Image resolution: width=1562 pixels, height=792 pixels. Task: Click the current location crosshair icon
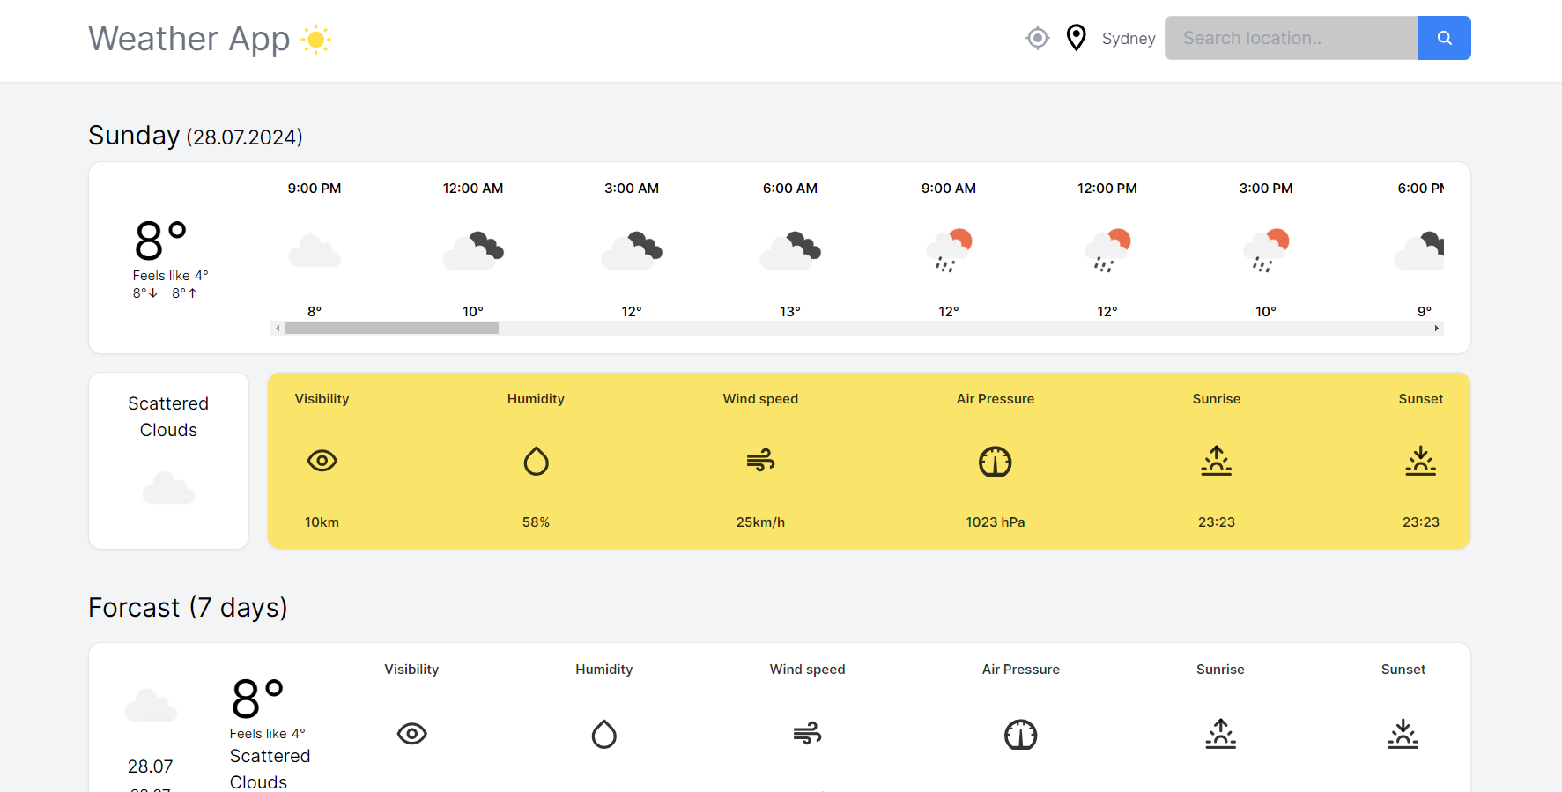1038,38
